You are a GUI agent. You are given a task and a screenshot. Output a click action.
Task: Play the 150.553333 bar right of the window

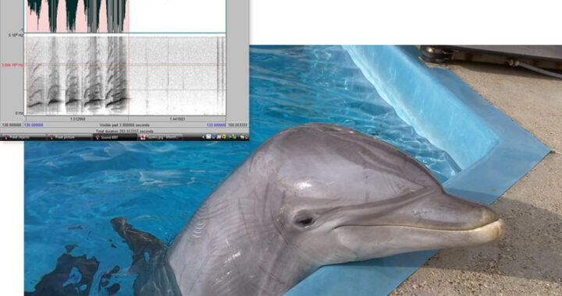237,125
